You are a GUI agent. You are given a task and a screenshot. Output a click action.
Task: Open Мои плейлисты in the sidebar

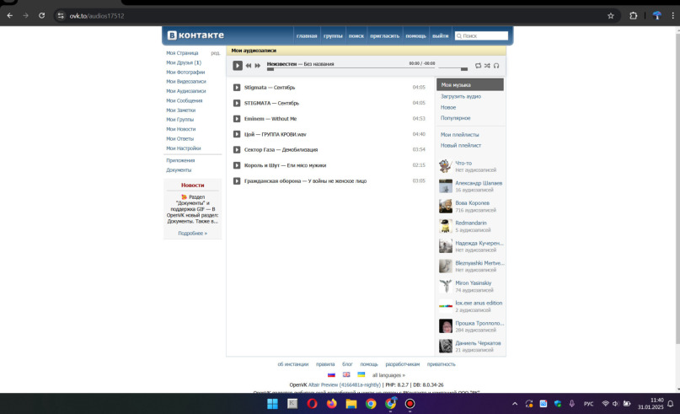[x=459, y=135]
